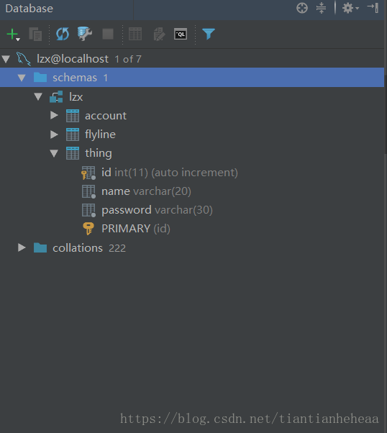The image size is (387, 433).
Task: Select the flyline table label
Action: click(x=100, y=135)
